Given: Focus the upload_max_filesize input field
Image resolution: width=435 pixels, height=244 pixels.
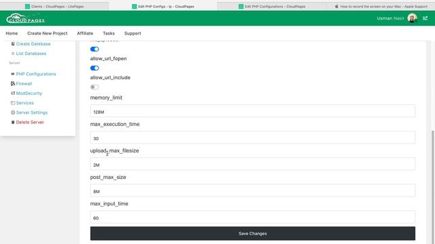Looking at the screenshot, I should pos(252,164).
